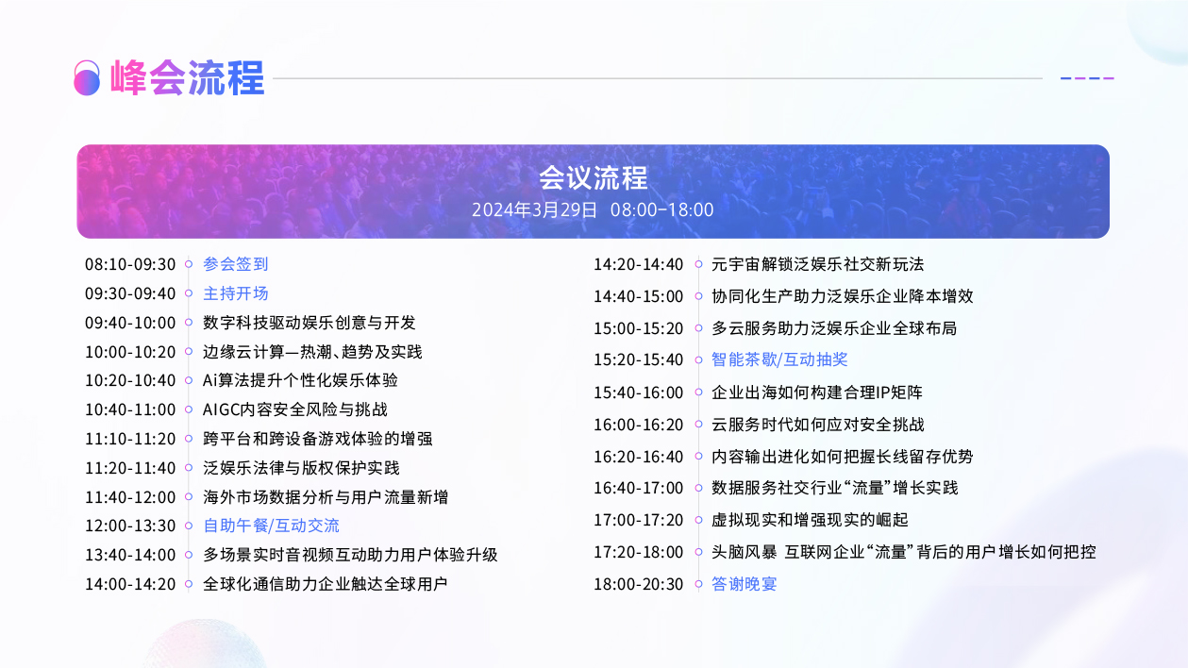Click the time 10:40-11:00
The height and width of the screenshot is (668, 1188).
point(130,409)
